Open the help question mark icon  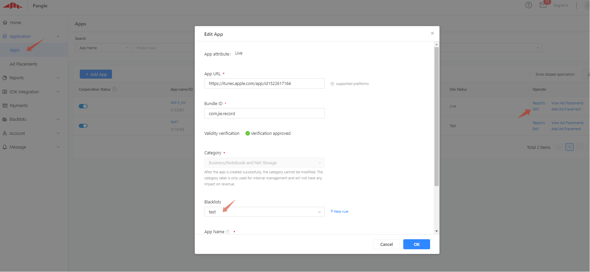528,5
